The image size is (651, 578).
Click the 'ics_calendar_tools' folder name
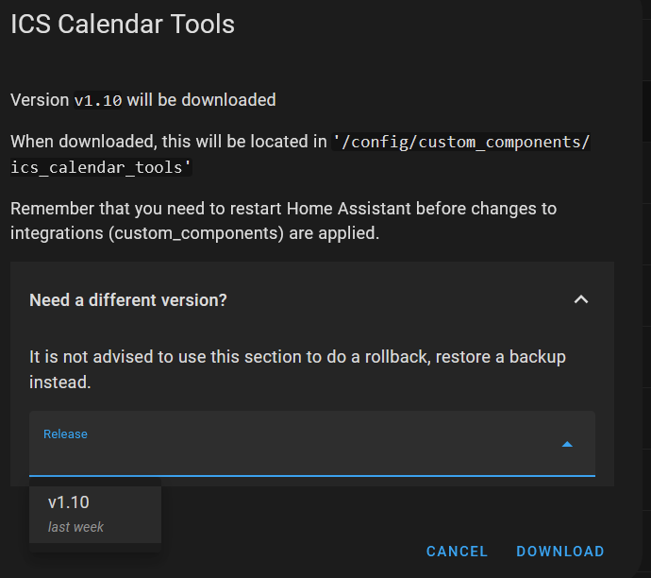[101, 167]
